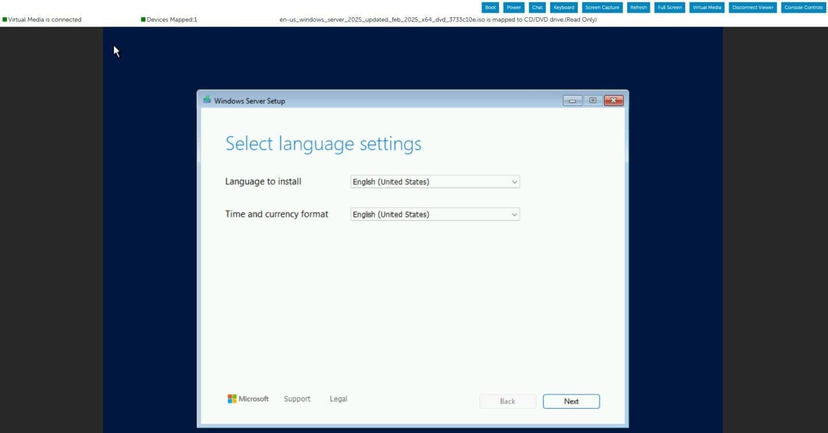Refresh the console view
828x433 pixels.
click(638, 7)
